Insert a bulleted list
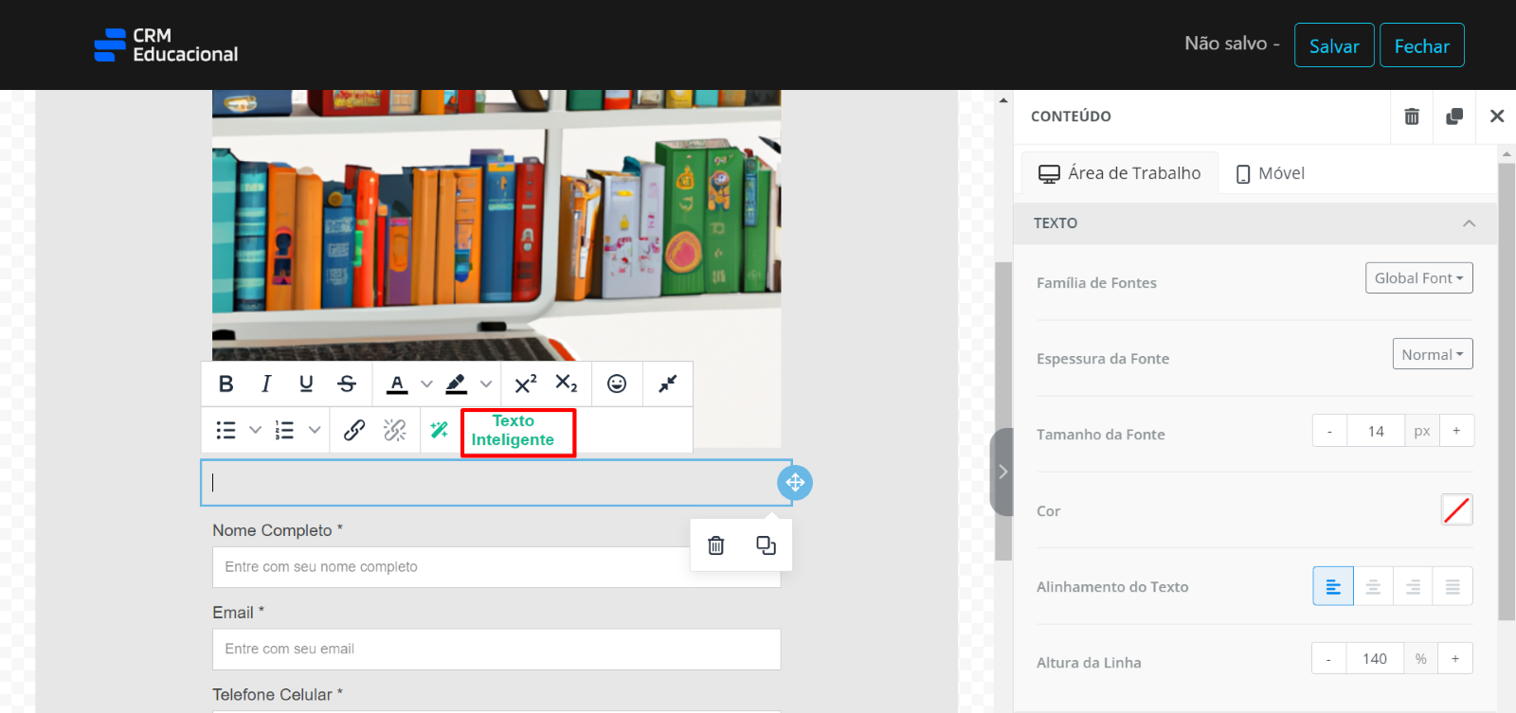 [226, 430]
